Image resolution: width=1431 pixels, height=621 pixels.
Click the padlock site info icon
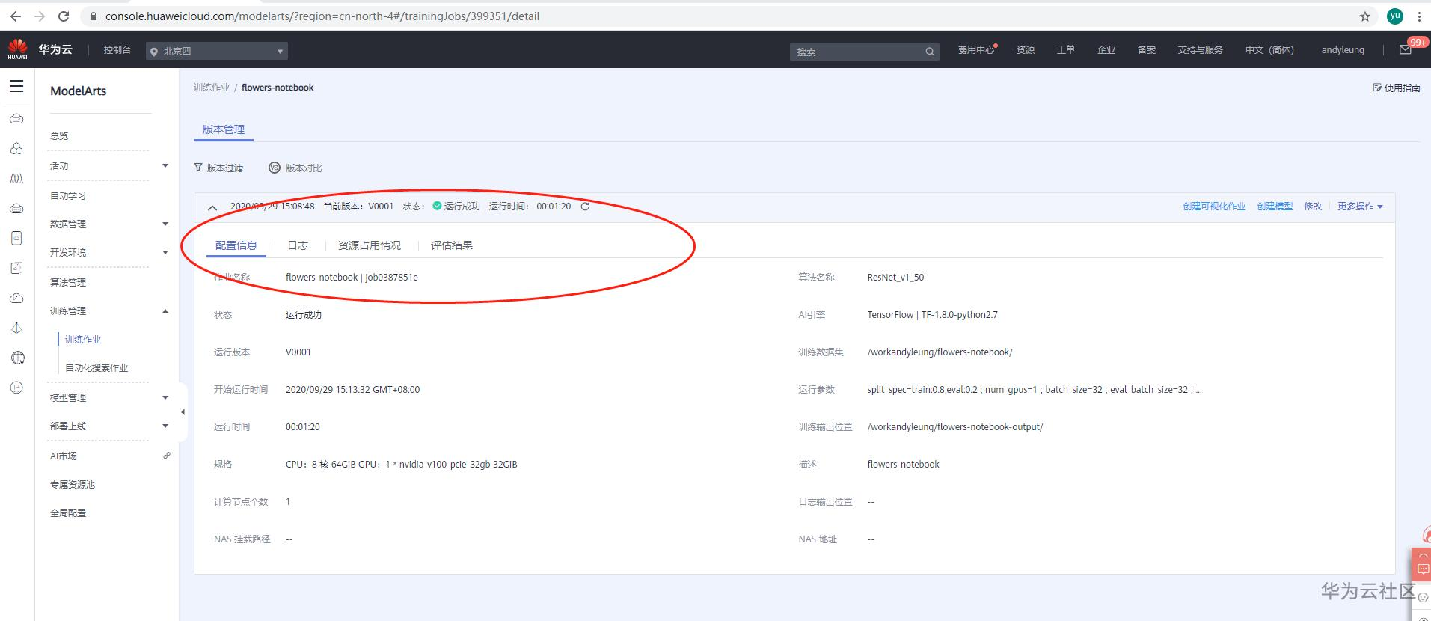pyautogui.click(x=93, y=16)
